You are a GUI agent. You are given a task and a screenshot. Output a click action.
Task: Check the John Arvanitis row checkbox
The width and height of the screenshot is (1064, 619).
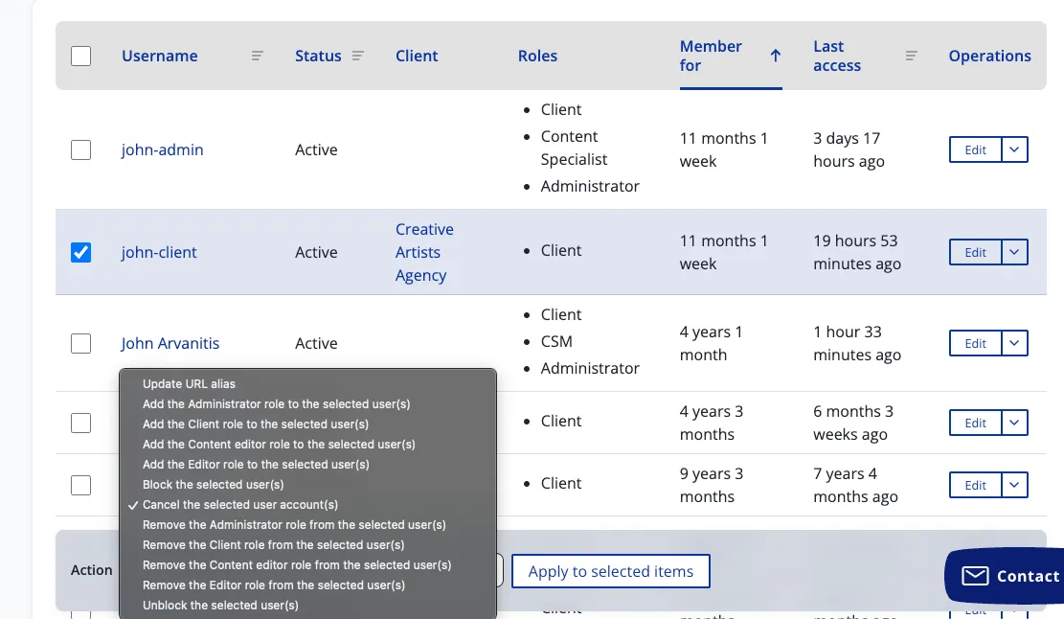coord(80,343)
